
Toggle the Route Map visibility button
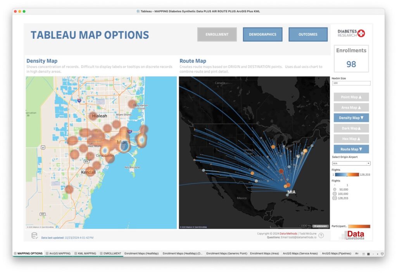tap(351, 149)
